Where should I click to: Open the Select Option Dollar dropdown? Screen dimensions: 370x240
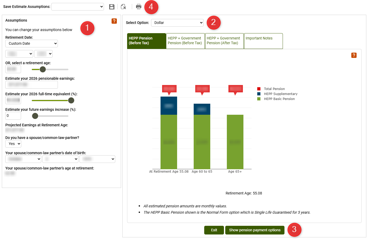[177, 23]
